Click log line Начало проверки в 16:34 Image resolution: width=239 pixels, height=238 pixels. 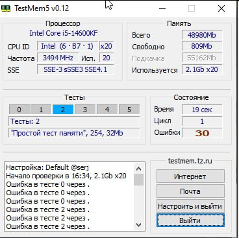click(66, 176)
